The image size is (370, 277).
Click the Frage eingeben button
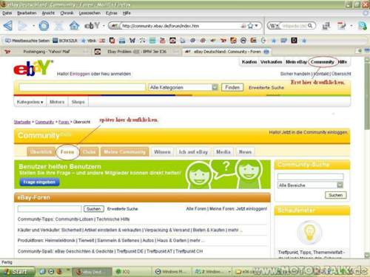pyautogui.click(x=39, y=182)
